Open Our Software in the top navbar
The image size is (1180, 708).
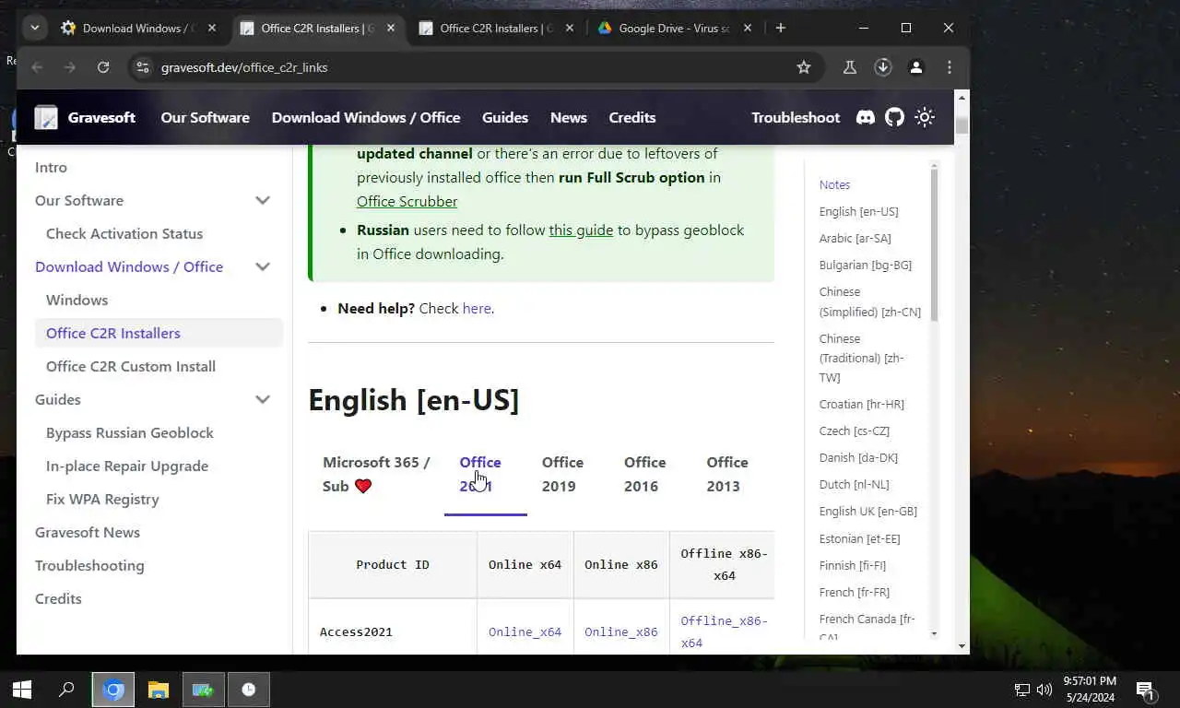205,117
